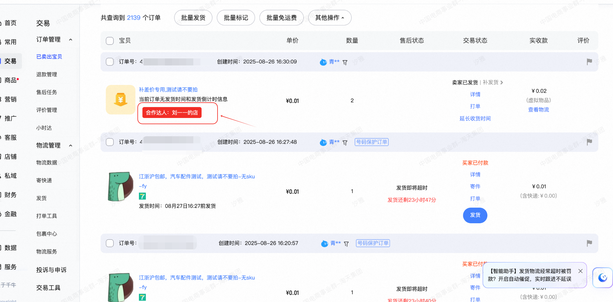Image resolution: width=613 pixels, height=302 pixels.
Task: Open 交易工具 section
Action: click(x=48, y=288)
